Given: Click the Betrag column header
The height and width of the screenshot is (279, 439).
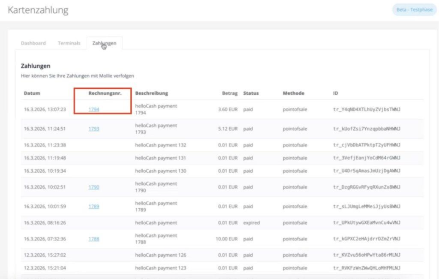Looking at the screenshot, I should coord(230,93).
